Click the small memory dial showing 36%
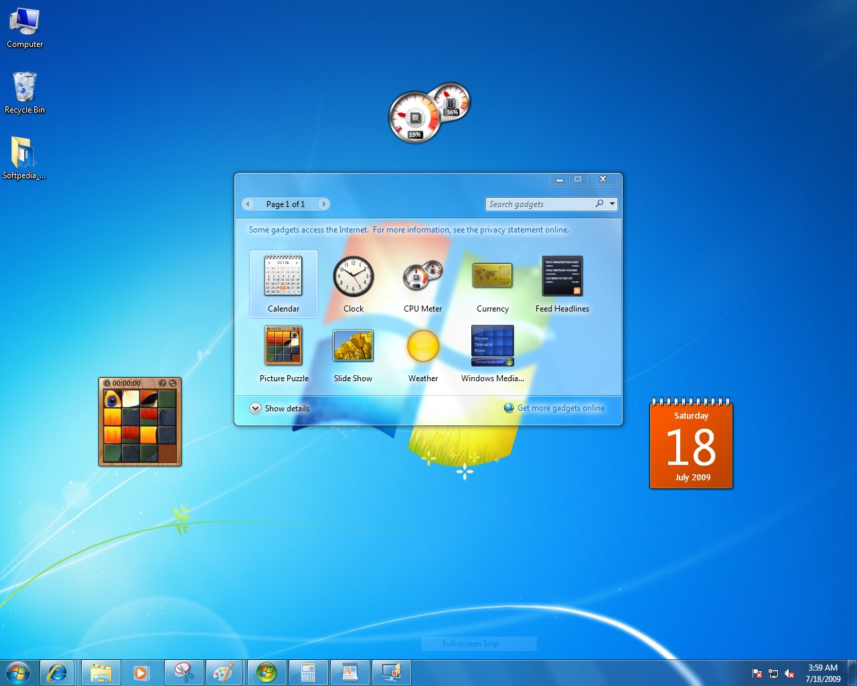This screenshot has height=686, width=857. [451, 101]
